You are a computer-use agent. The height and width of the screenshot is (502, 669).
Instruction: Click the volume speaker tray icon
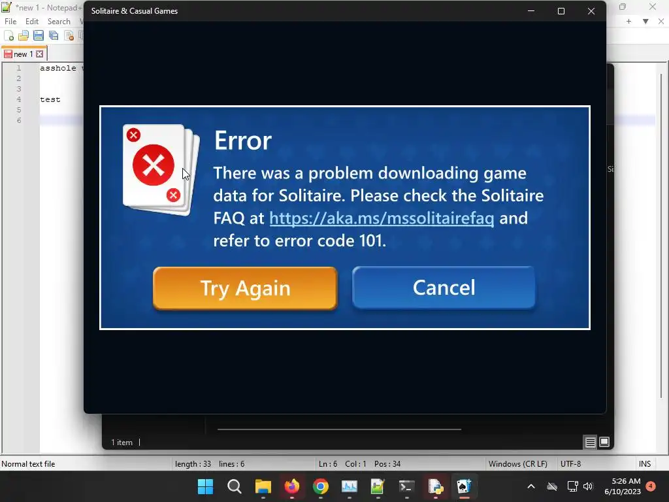coord(588,486)
